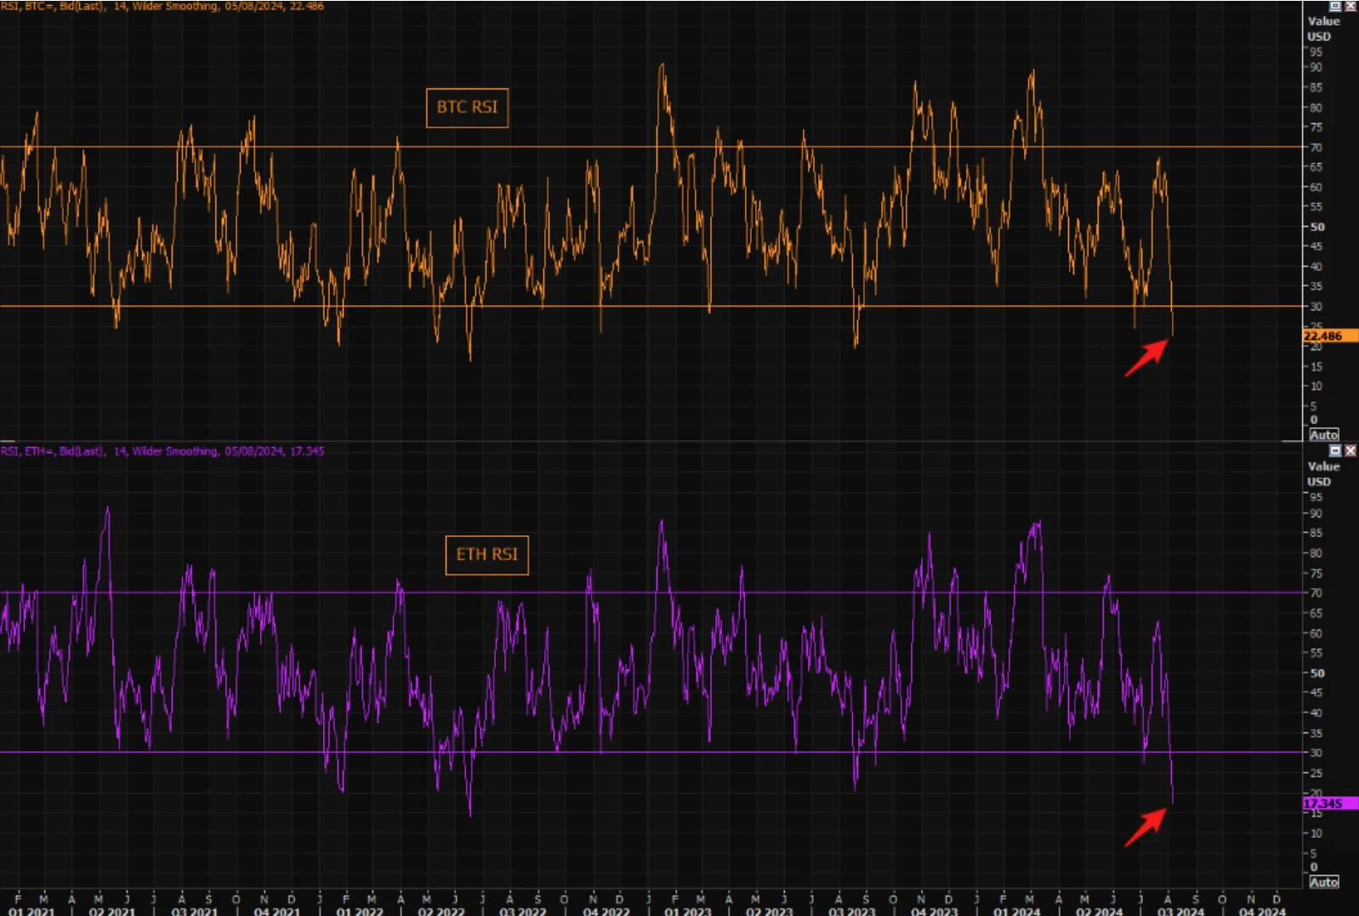Click Q3 2024 on the time axis
Image resolution: width=1359 pixels, height=916 pixels.
(x=1180, y=911)
